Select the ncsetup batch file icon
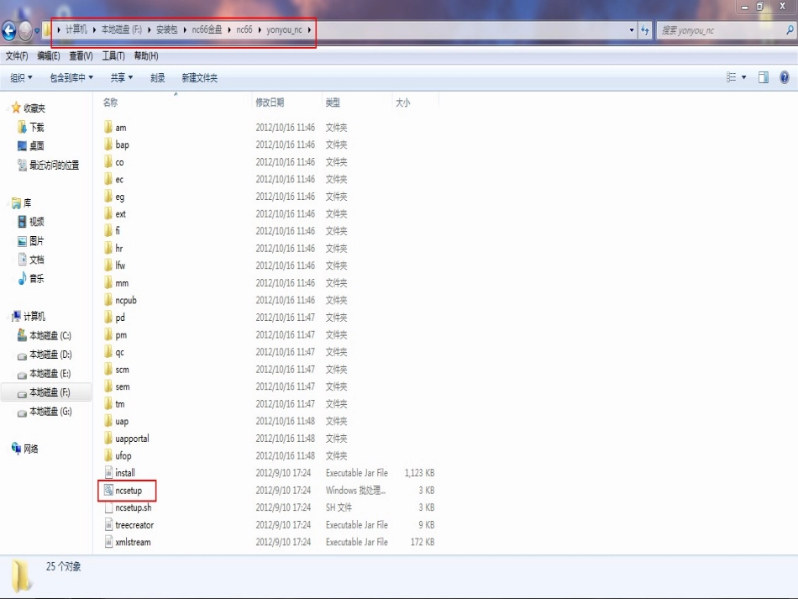Image resolution: width=798 pixels, height=599 pixels. coord(108,490)
